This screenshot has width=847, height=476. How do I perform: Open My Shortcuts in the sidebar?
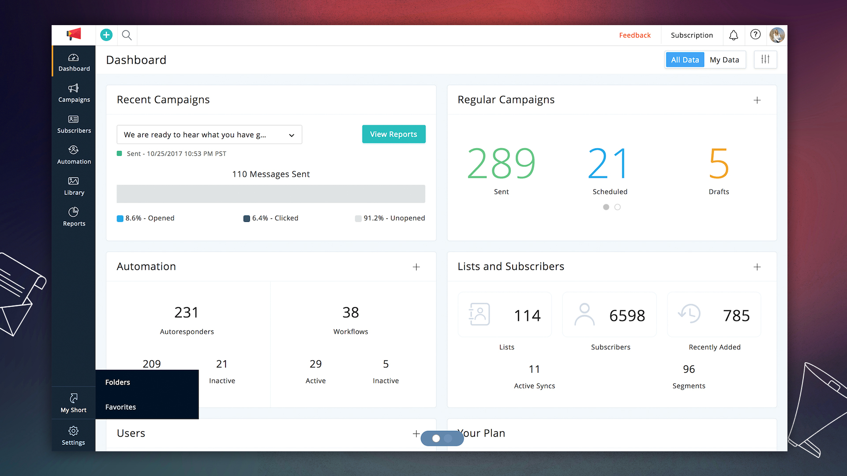click(x=74, y=403)
